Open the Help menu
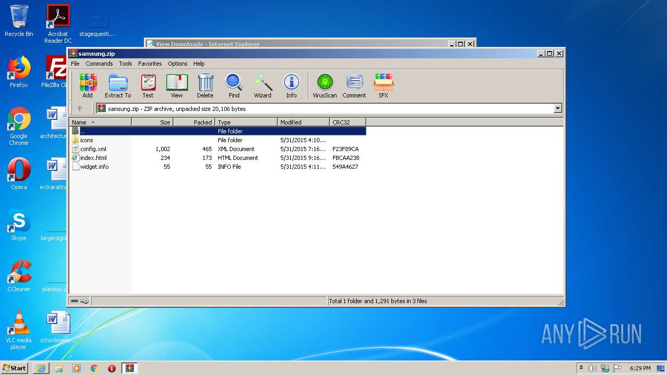This screenshot has height=375, width=667. [199, 64]
